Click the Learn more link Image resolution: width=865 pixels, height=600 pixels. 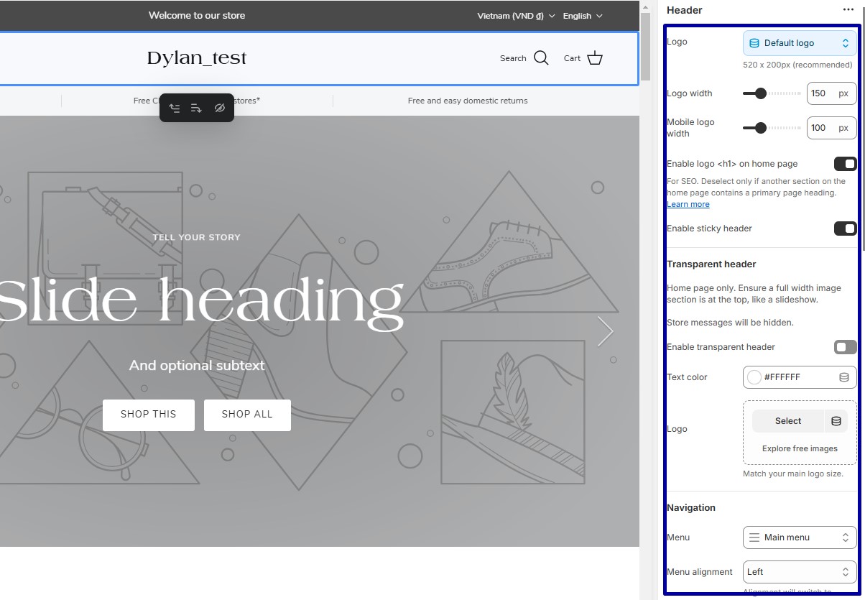click(688, 204)
